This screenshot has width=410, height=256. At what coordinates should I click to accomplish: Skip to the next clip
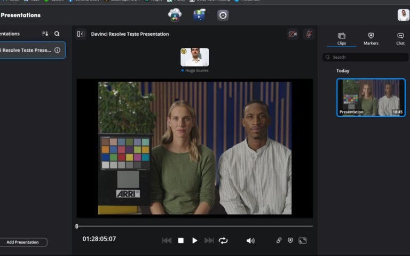pyautogui.click(x=209, y=241)
